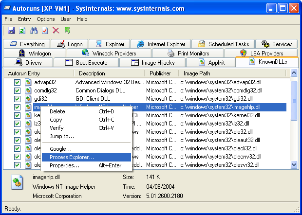Image resolution: width=302 pixels, height=215 pixels.
Task: Switch to the Drivers tab
Action: [x=28, y=62]
